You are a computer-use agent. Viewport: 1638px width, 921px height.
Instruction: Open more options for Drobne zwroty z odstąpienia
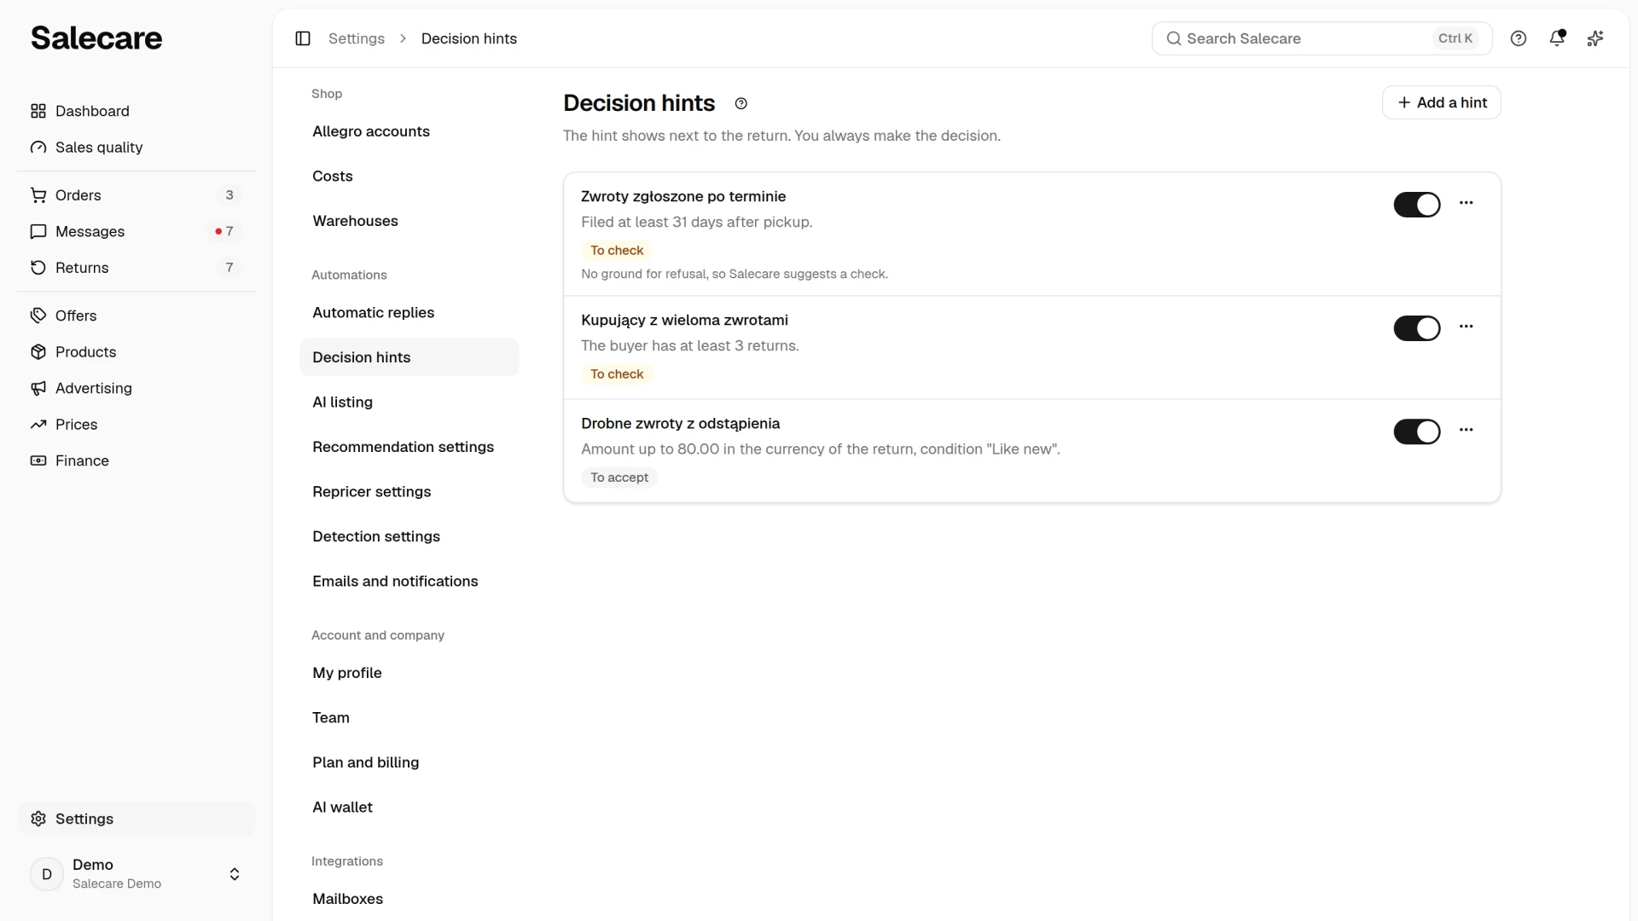(1467, 430)
